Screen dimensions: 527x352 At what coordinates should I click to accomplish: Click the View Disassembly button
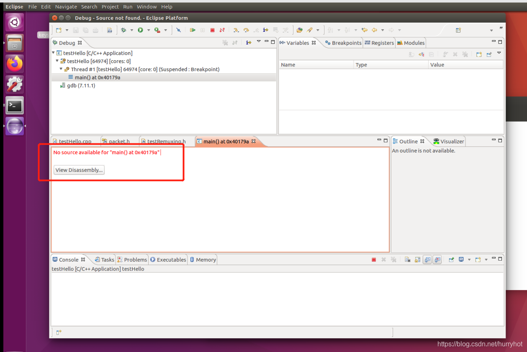click(x=79, y=170)
